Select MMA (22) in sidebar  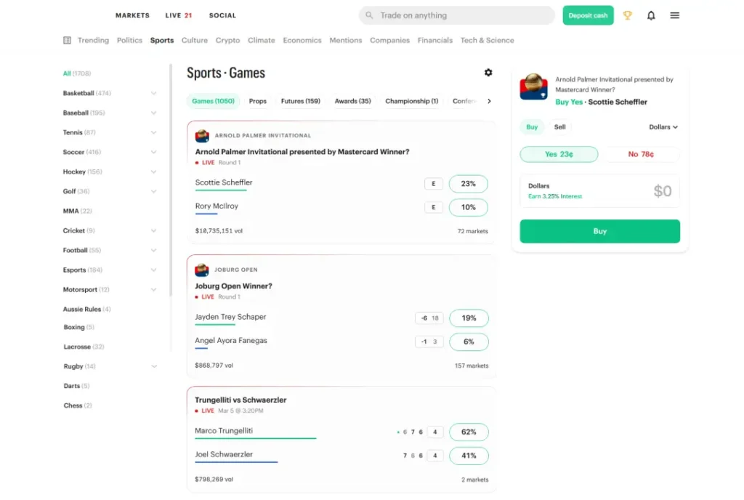[x=77, y=211]
